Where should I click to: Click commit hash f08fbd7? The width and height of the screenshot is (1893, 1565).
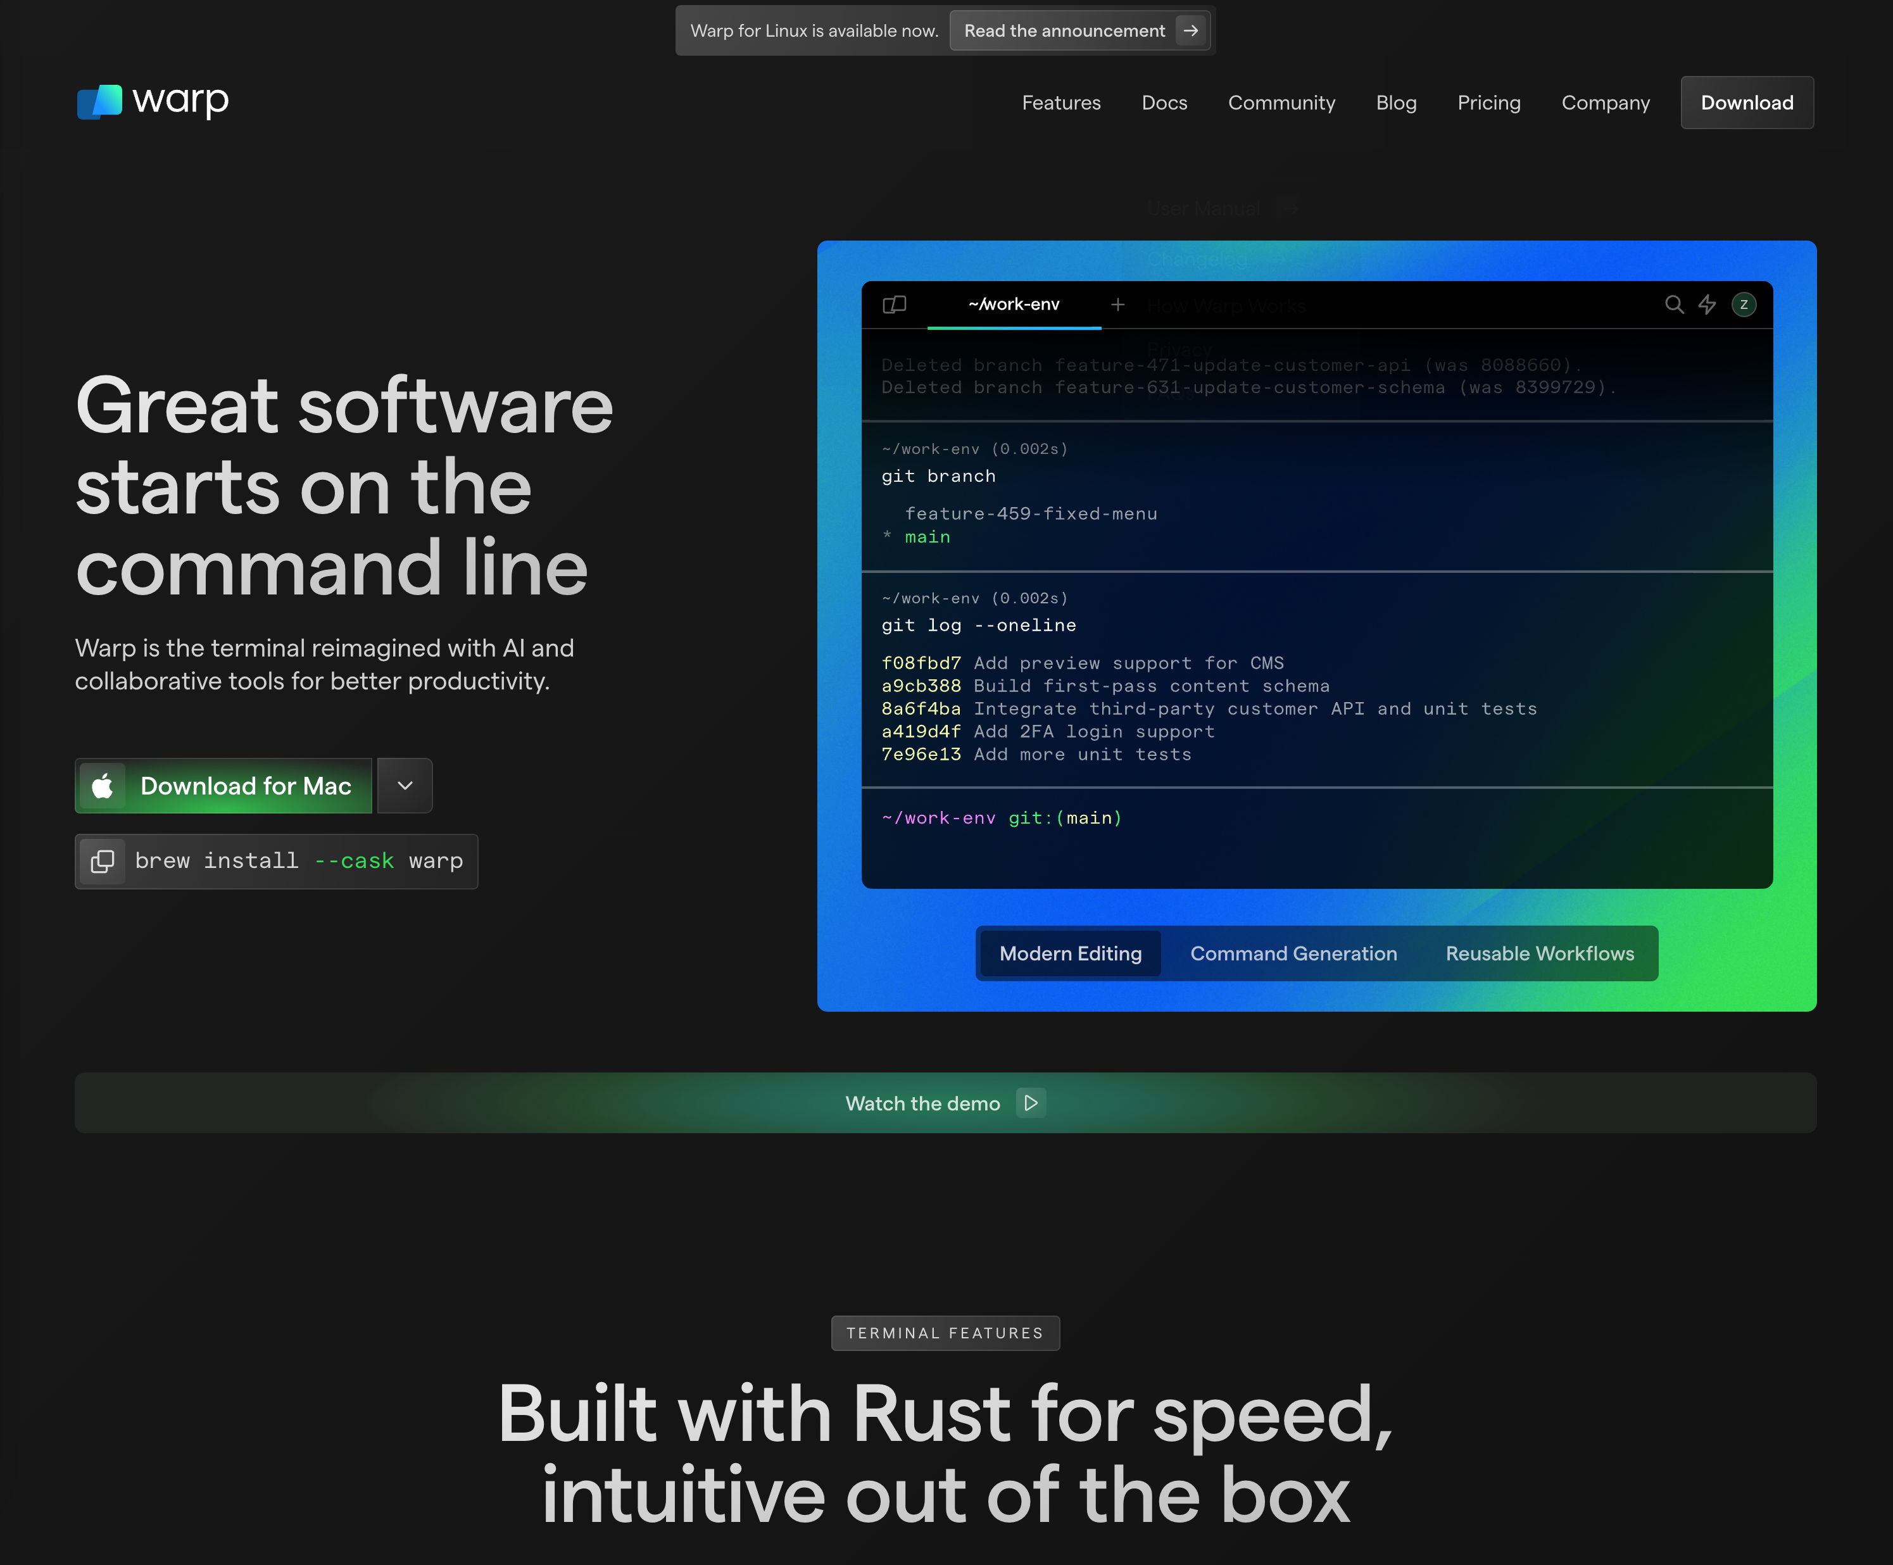921,663
